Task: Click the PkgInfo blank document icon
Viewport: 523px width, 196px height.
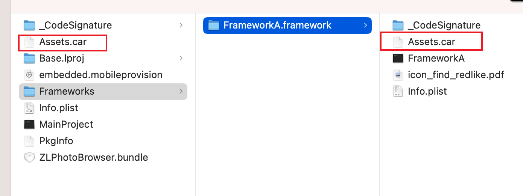Action: tap(29, 141)
